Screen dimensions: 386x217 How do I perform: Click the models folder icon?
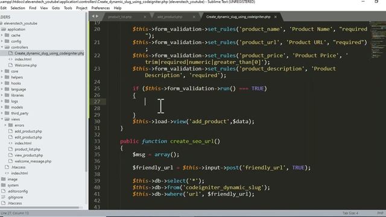7,107
